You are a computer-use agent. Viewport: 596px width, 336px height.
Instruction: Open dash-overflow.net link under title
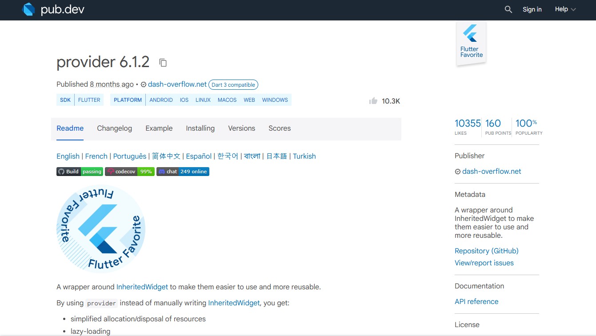[177, 84]
